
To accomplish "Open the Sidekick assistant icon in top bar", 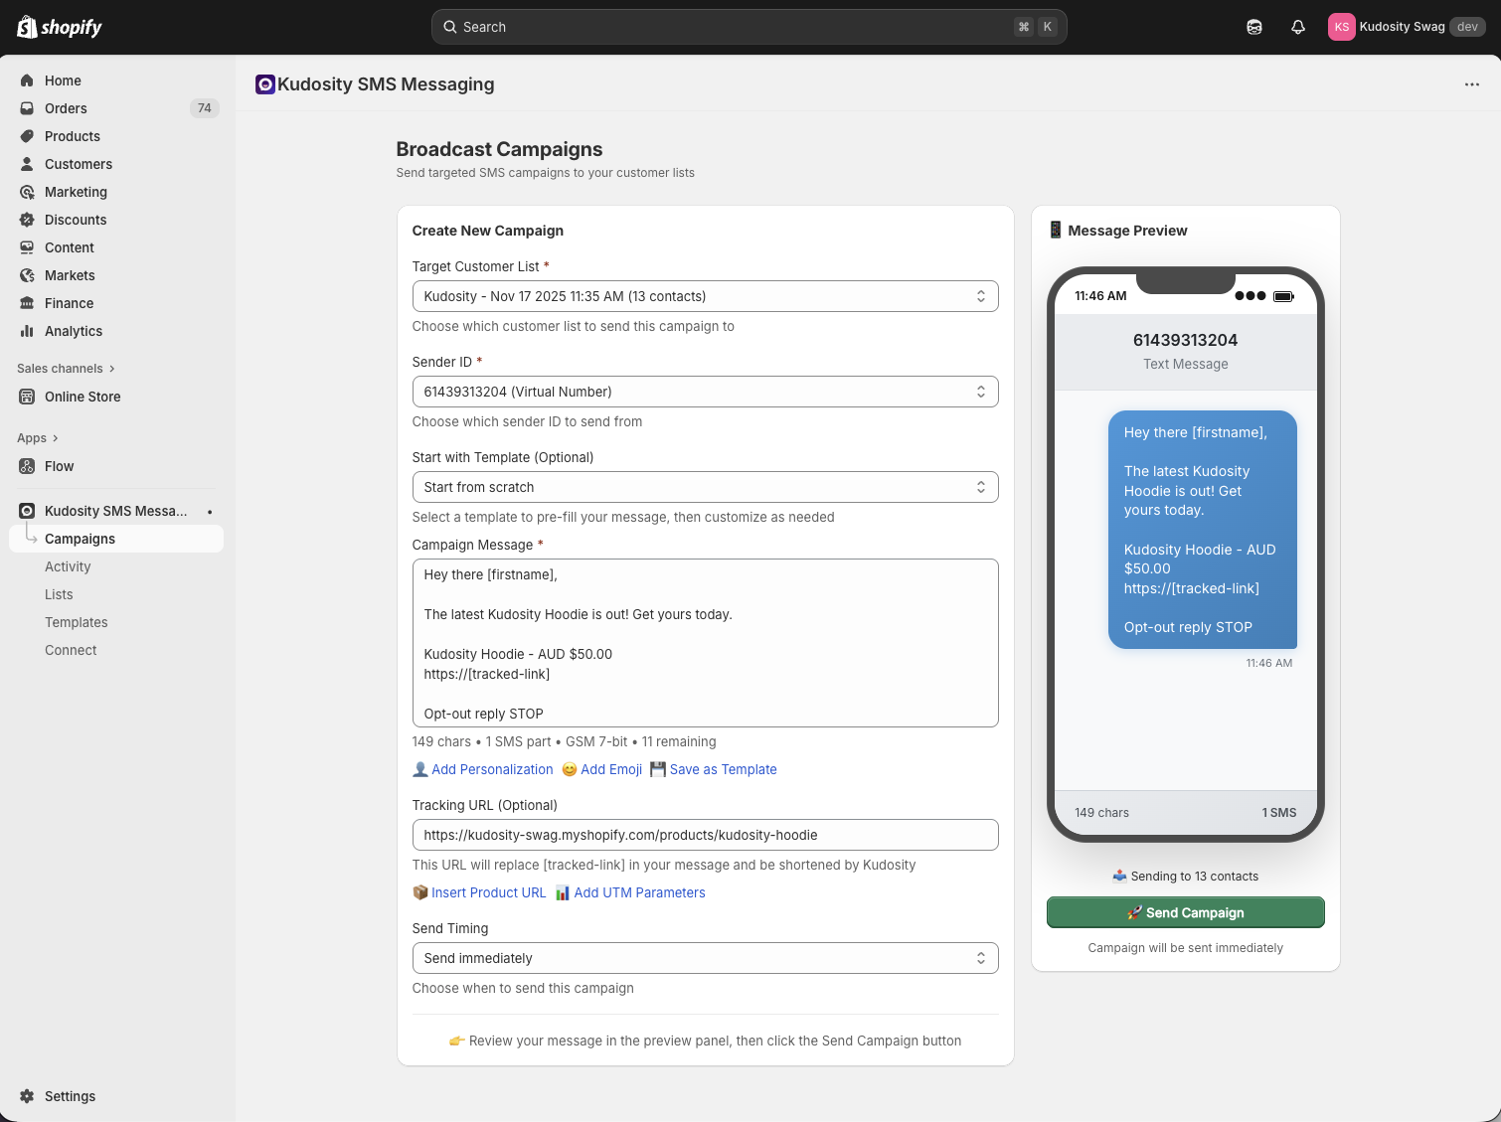I will [x=1254, y=27].
